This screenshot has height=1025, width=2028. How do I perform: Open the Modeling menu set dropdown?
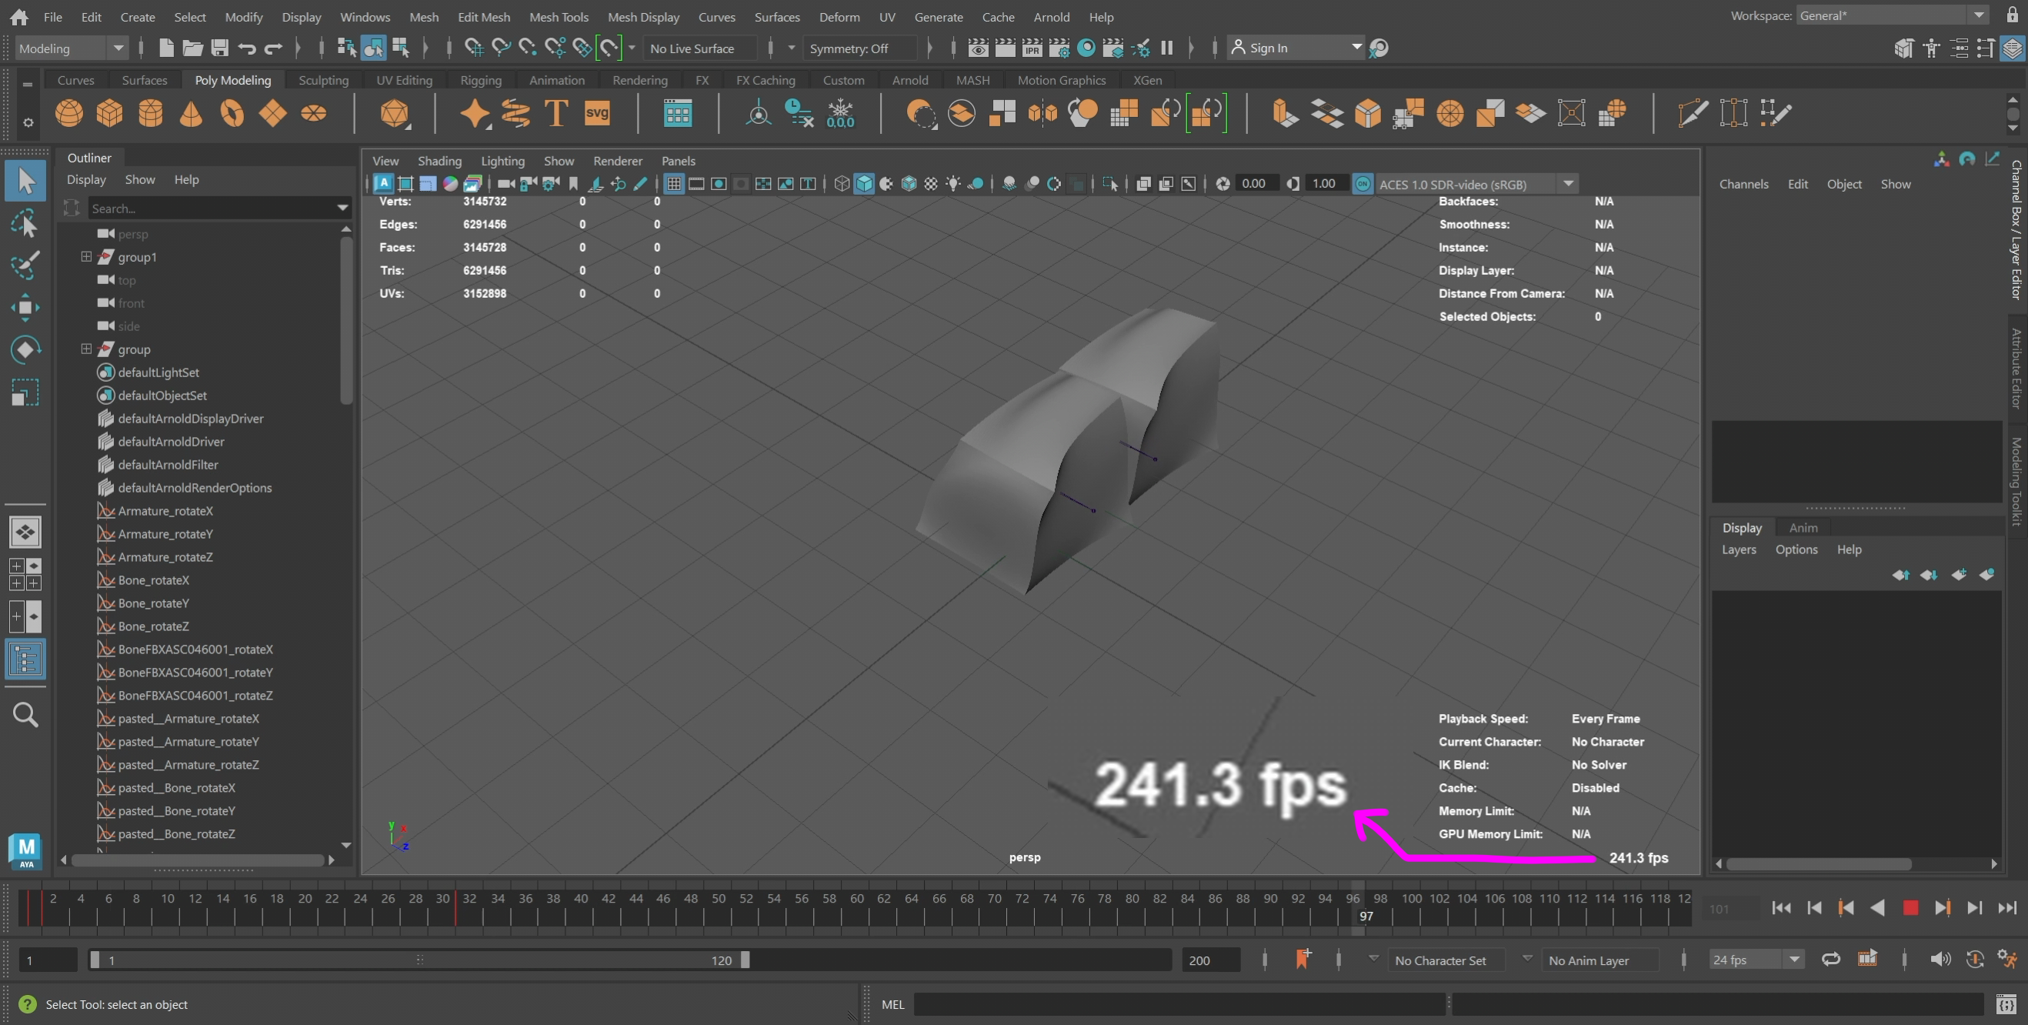71,48
